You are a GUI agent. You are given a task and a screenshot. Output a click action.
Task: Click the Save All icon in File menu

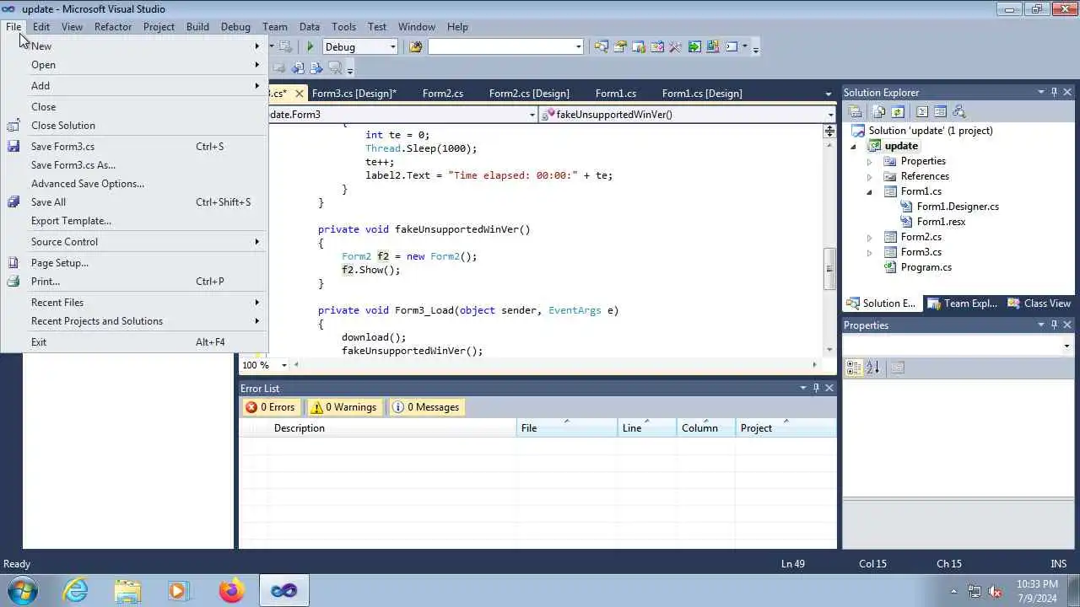13,202
